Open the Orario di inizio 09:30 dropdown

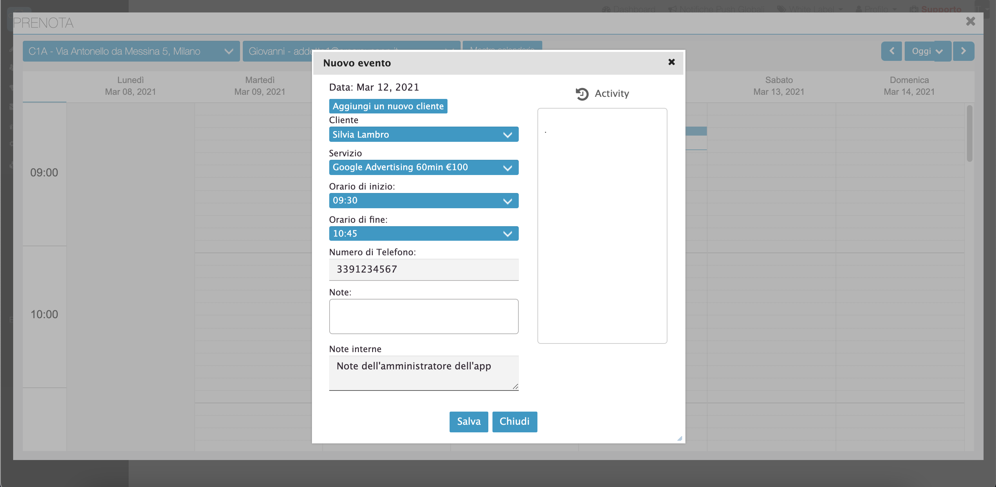point(423,201)
